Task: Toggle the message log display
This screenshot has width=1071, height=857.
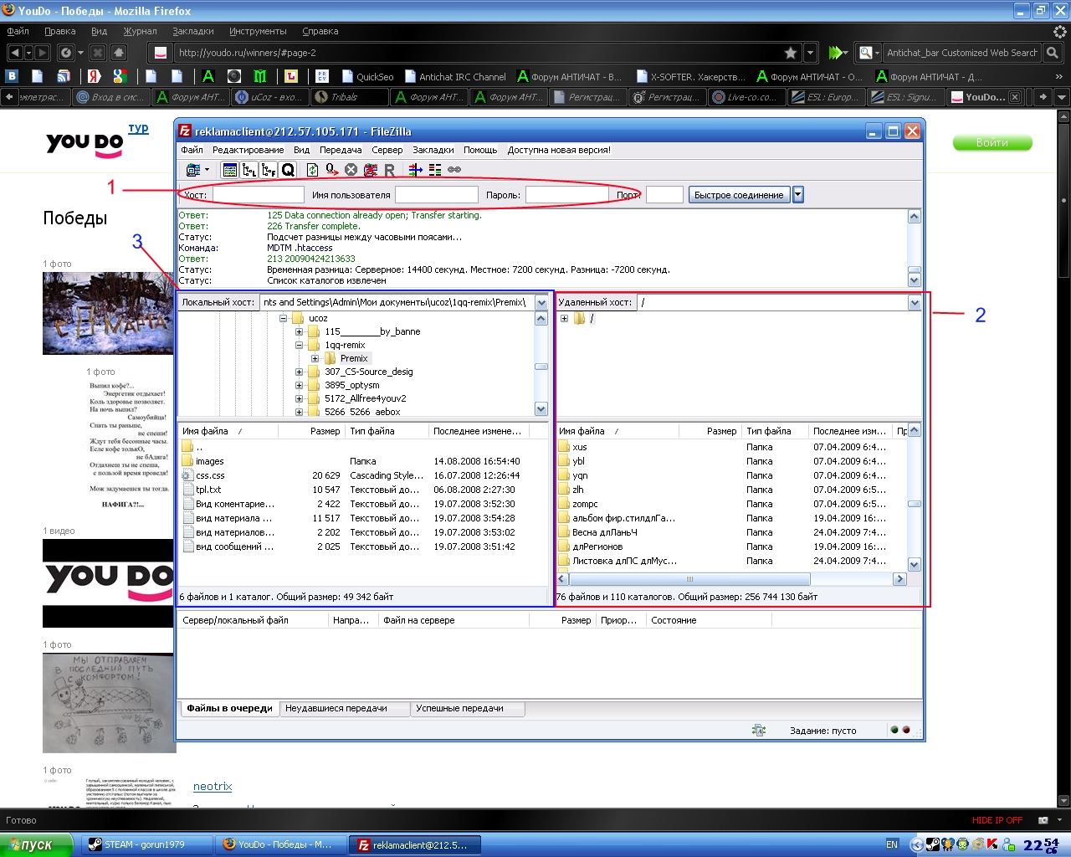Action: (x=230, y=170)
